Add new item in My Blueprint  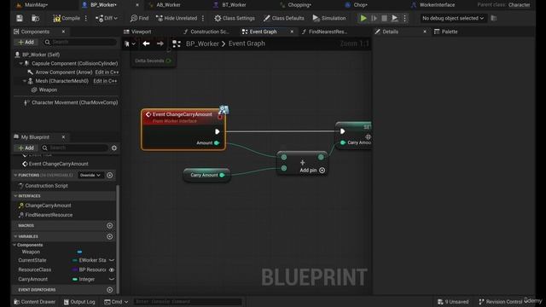coord(26,148)
